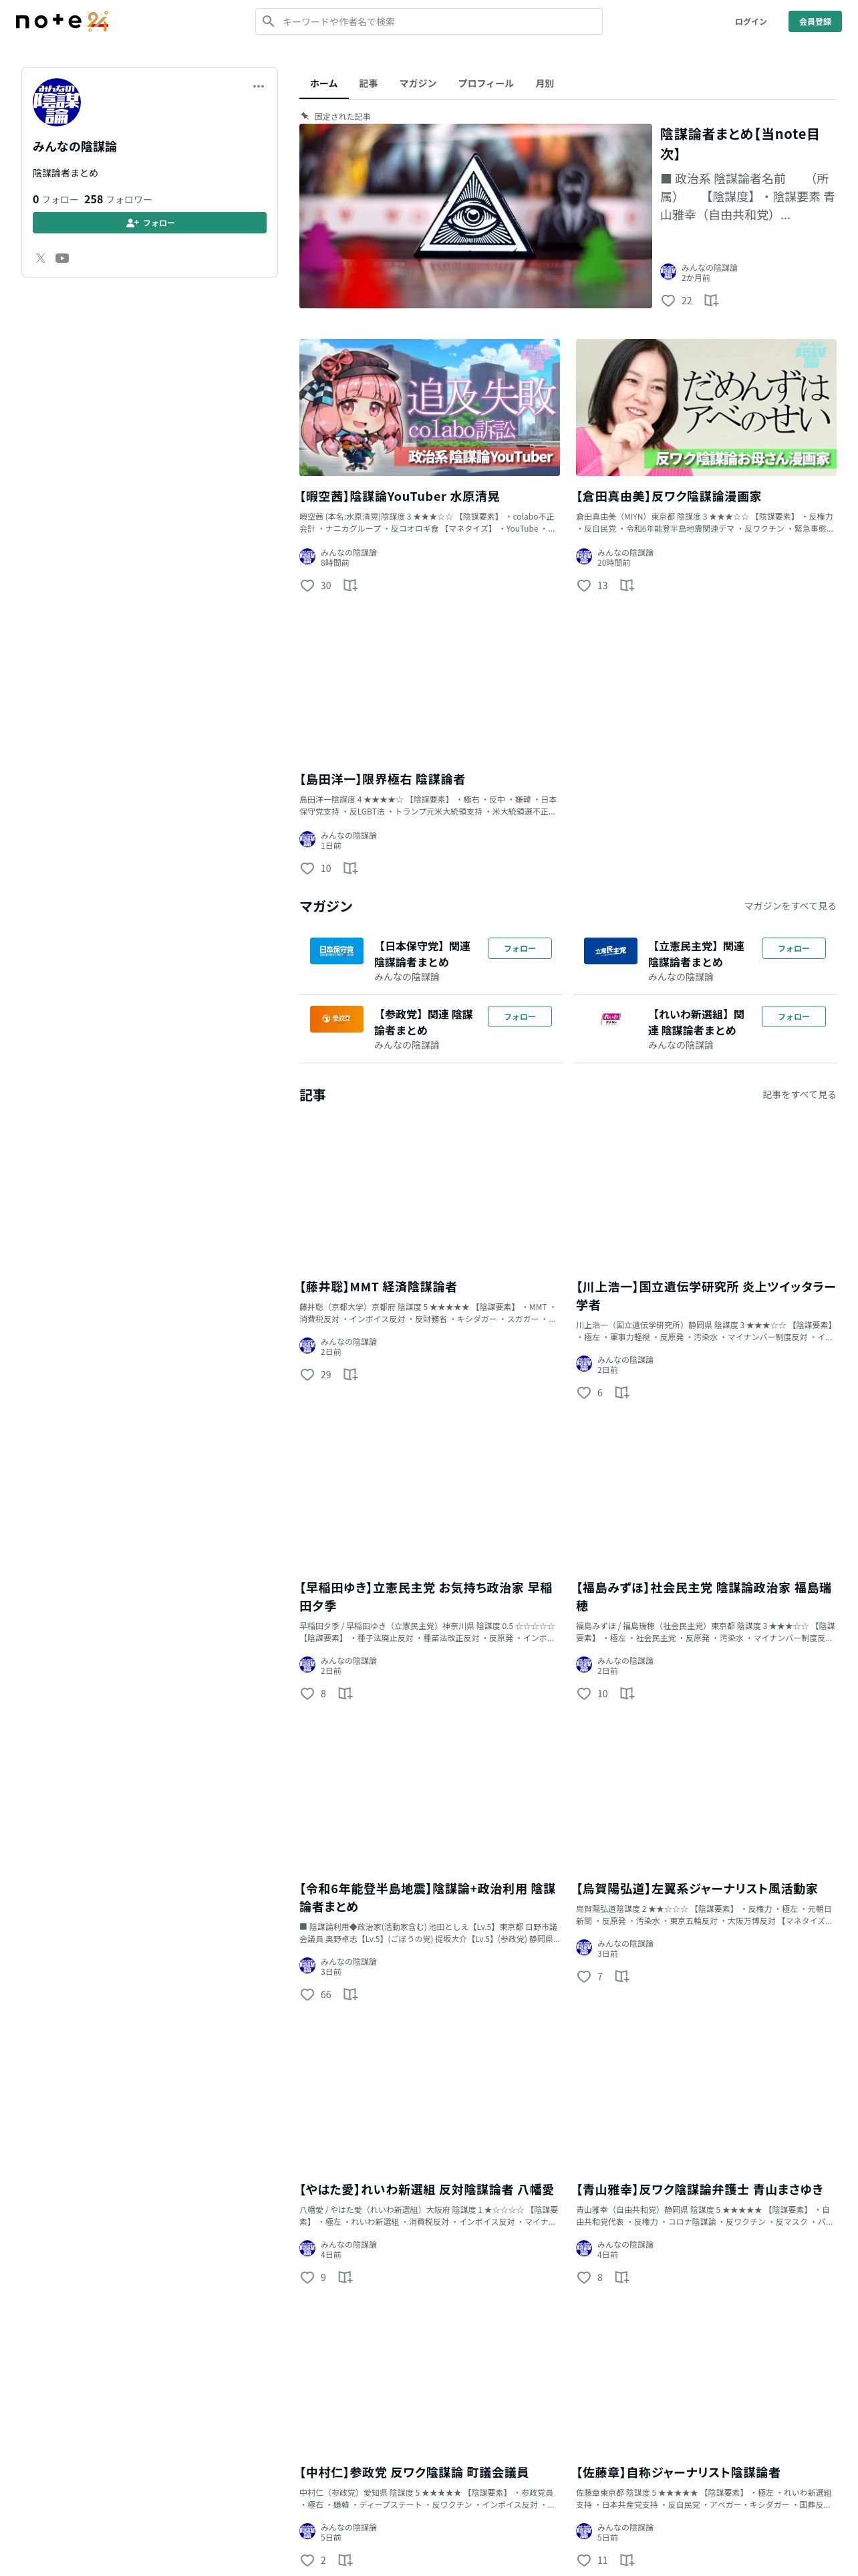The width and height of the screenshot is (858, 2576).
Task: Open 中村仁 参政党 article title
Action: point(414,2473)
